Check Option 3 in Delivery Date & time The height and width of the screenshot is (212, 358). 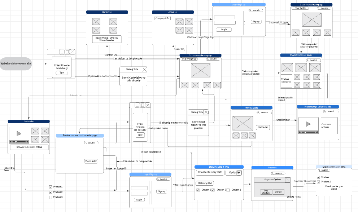pos(228,190)
